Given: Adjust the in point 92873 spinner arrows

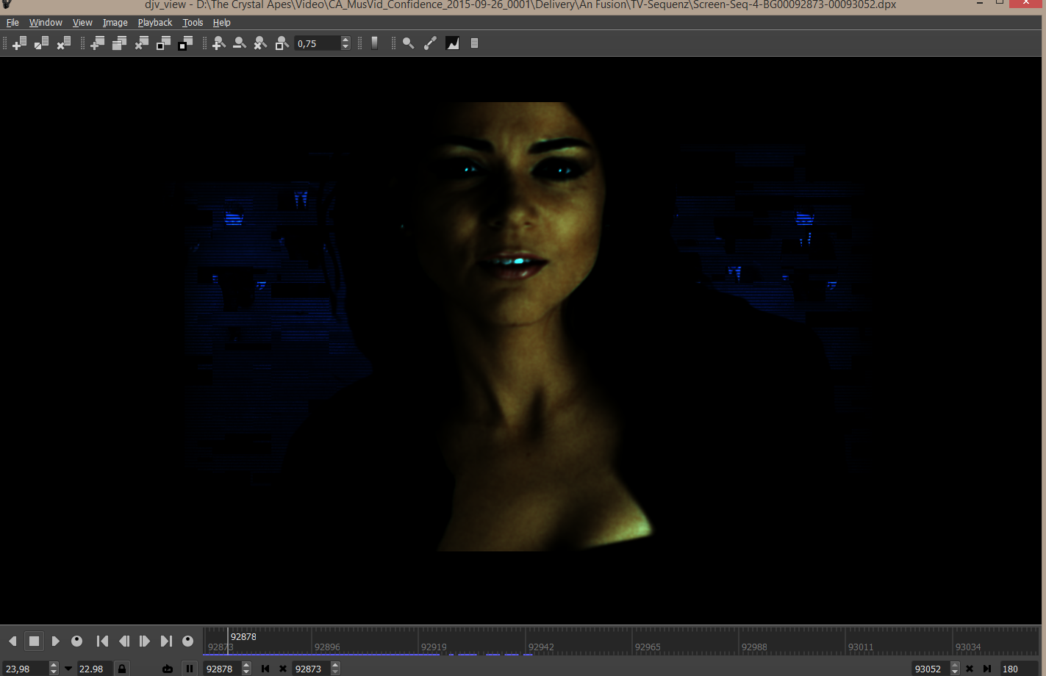Looking at the screenshot, I should (x=335, y=669).
